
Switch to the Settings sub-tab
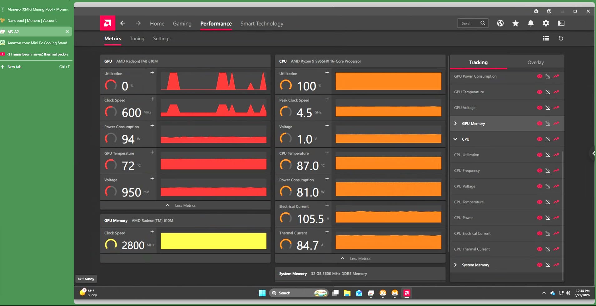pyautogui.click(x=162, y=39)
